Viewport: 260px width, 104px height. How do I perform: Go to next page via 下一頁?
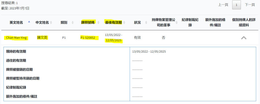[250, 5]
